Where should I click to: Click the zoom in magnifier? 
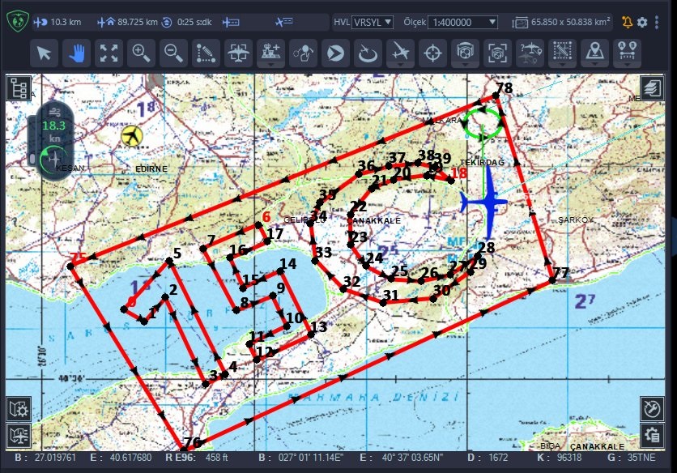coord(142,53)
